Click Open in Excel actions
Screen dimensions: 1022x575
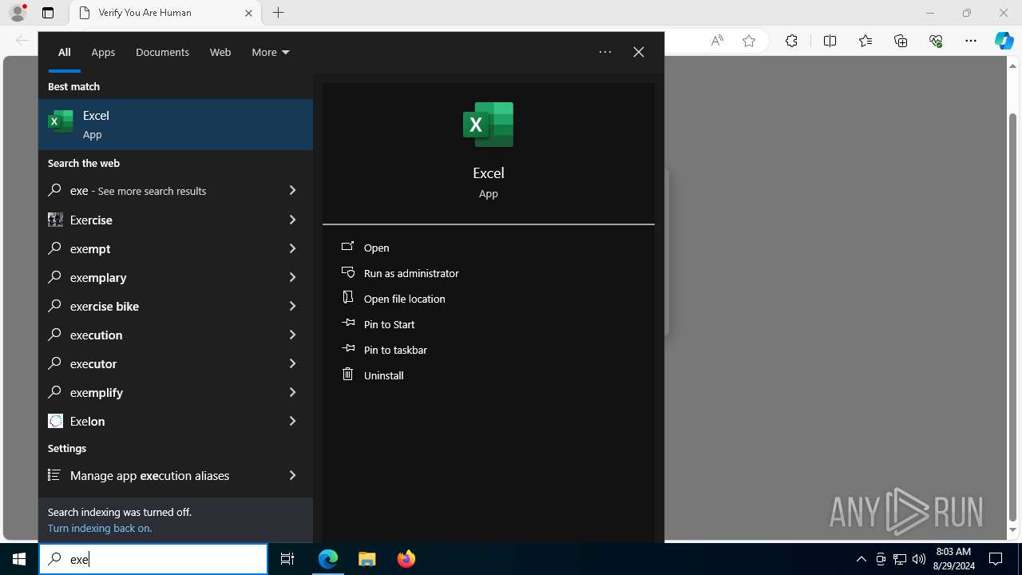(x=377, y=248)
